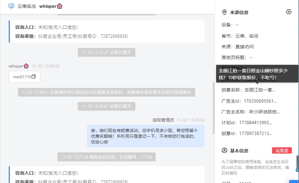This screenshot has width=299, height=183.
Task: Click the 创意名称：去丽江拍一套... field
Action: [248, 90]
